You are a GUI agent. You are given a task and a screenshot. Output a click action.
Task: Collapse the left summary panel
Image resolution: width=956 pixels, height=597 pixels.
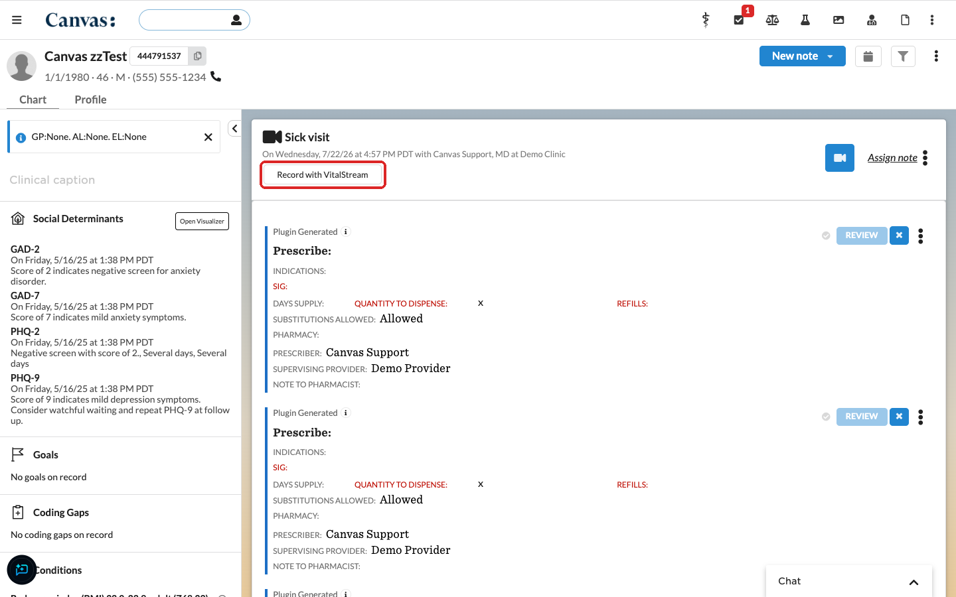click(x=234, y=129)
